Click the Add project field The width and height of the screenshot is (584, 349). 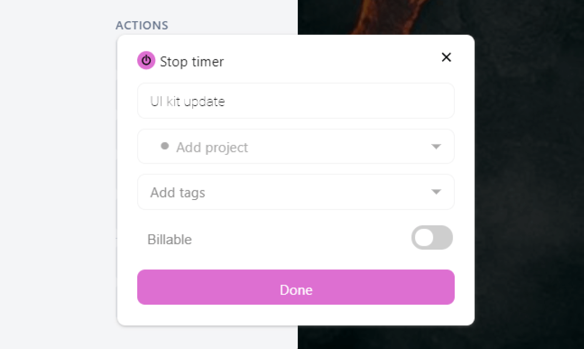click(x=250, y=147)
